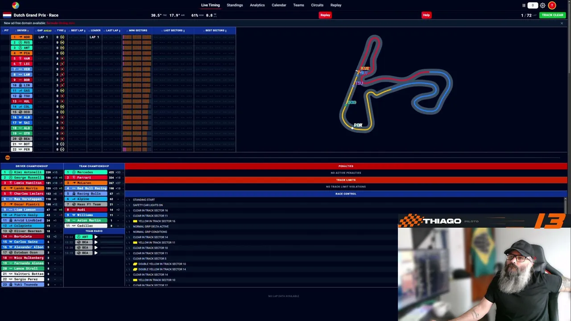
Task: Play BEA team radio from 13:22
Action: [x=96, y=242]
